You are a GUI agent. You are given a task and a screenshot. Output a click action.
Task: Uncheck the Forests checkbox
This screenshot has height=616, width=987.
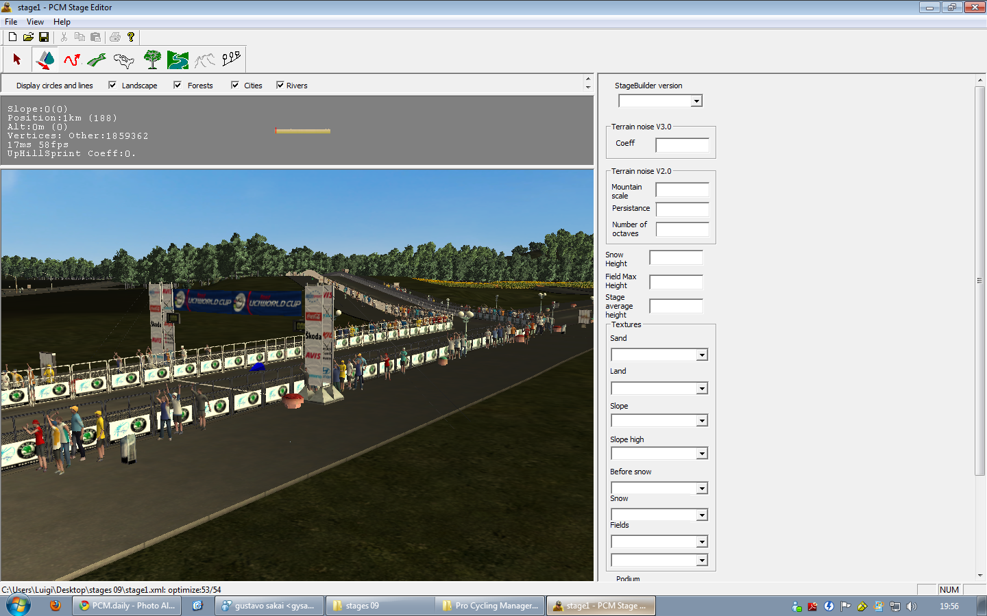tap(178, 86)
